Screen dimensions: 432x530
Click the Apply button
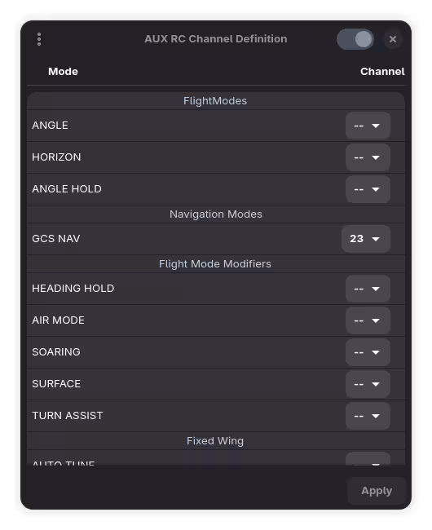(377, 490)
